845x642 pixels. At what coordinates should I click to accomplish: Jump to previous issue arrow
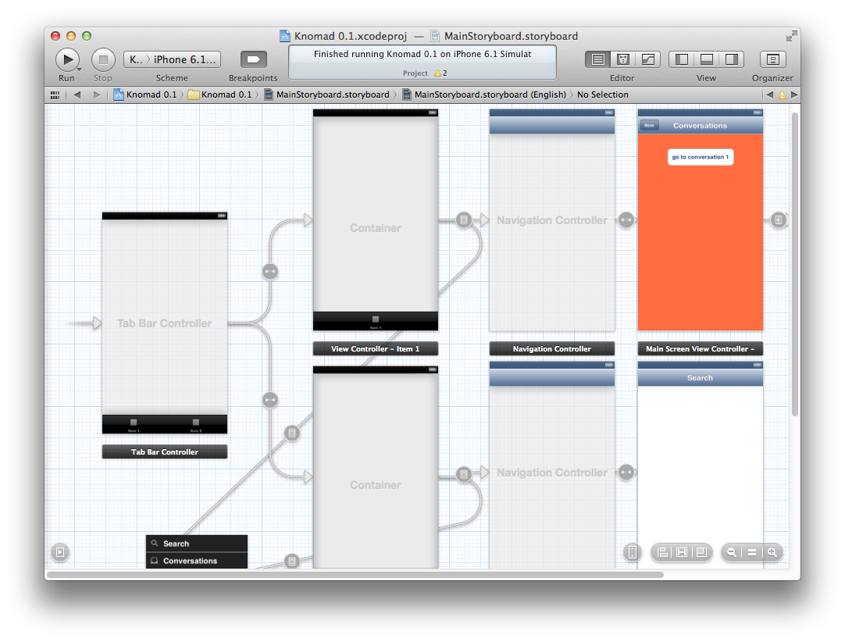(x=769, y=95)
